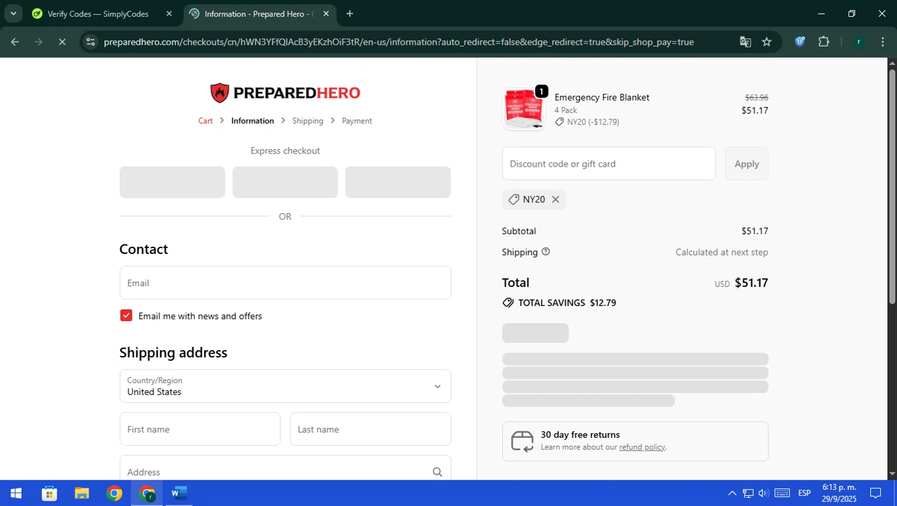
Task: Click the TOTAL SAVINGS $12.79 text
Action: coord(567,303)
